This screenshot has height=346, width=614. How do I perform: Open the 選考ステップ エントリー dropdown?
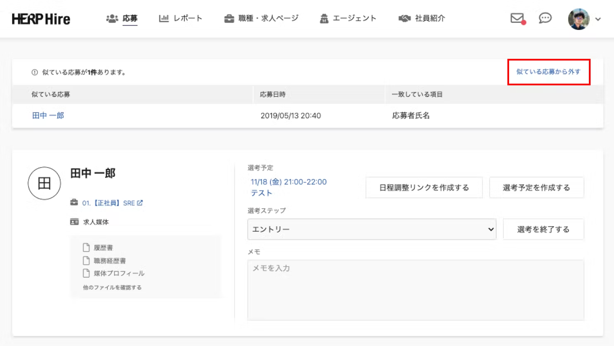[371, 229]
